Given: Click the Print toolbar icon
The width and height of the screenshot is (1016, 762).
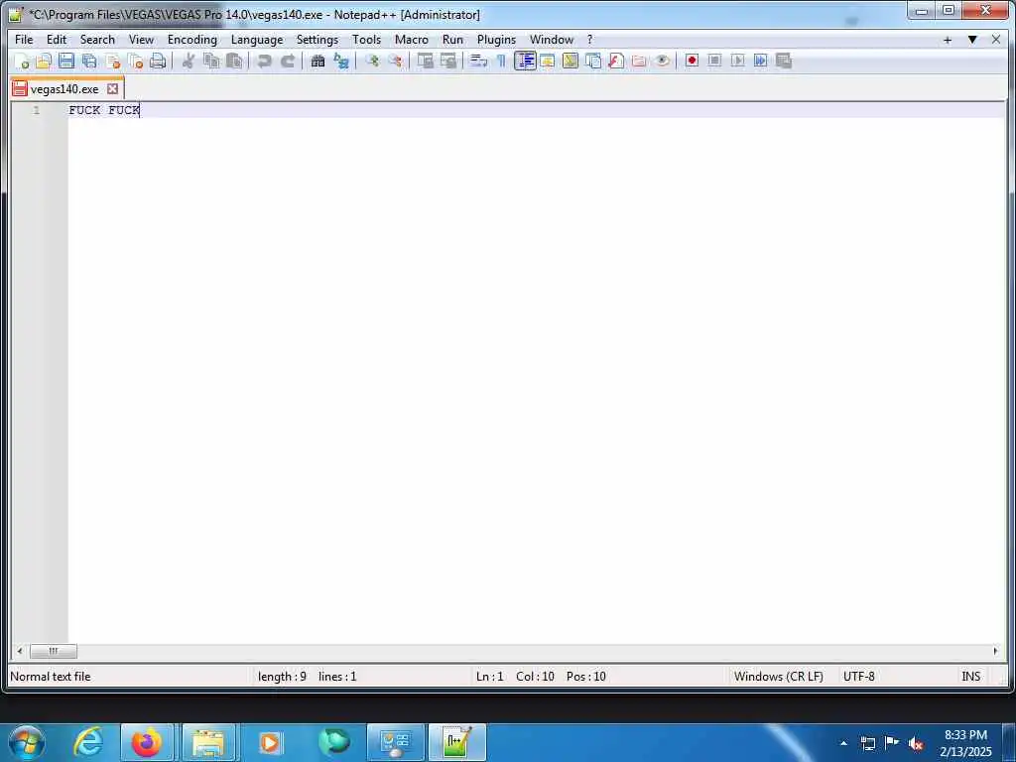Looking at the screenshot, I should (x=158, y=61).
